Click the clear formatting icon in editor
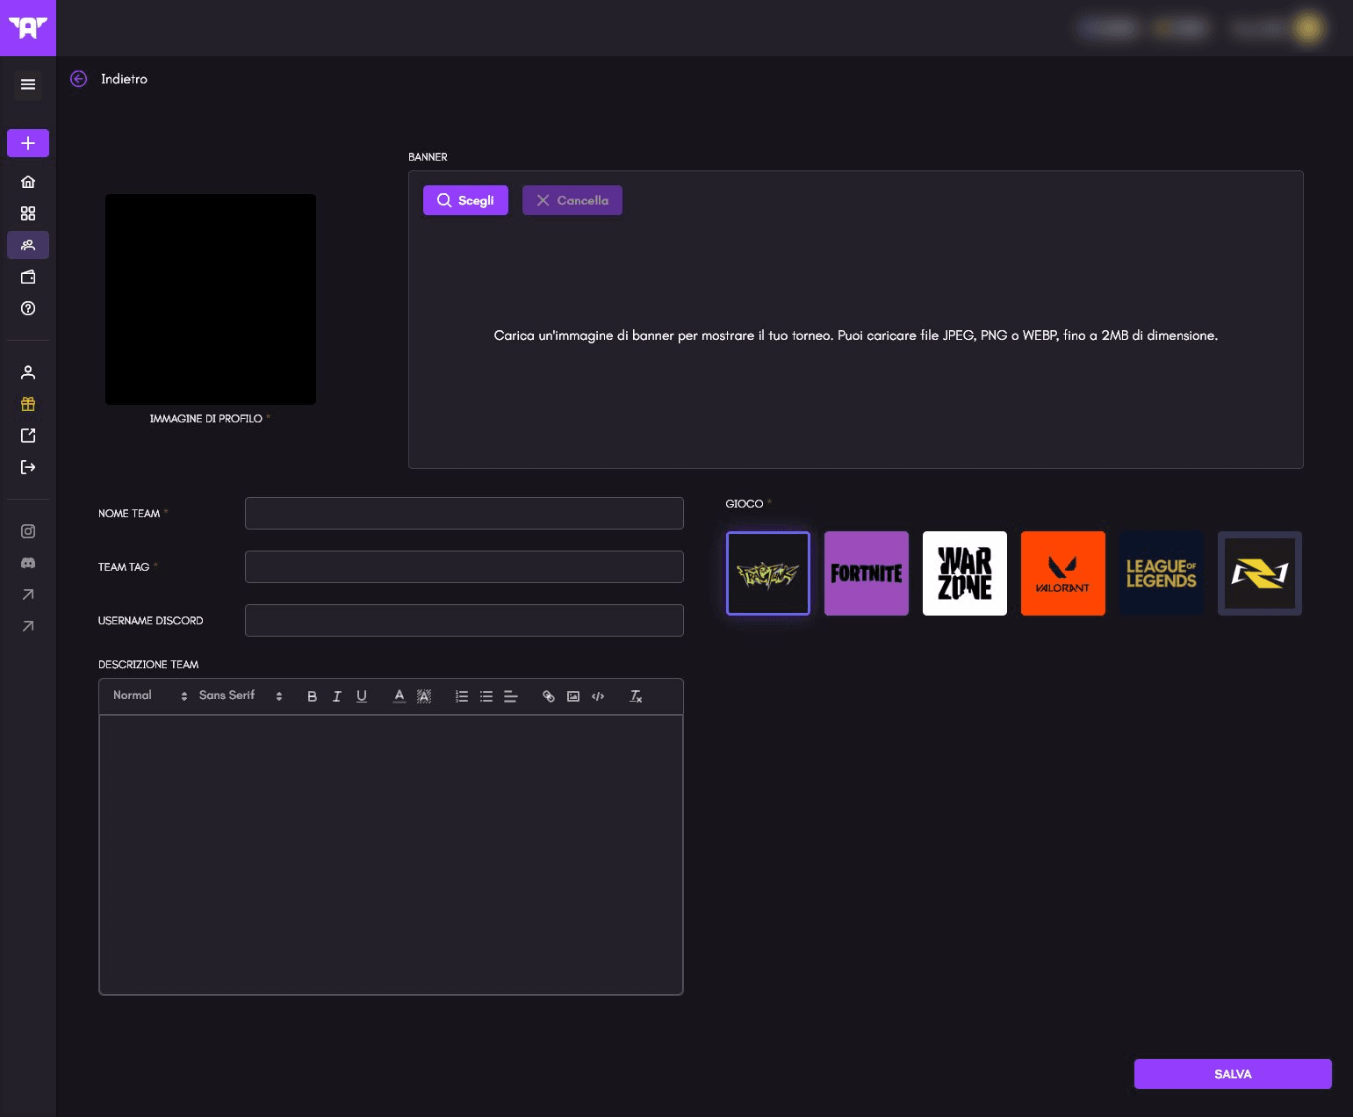 coord(637,696)
